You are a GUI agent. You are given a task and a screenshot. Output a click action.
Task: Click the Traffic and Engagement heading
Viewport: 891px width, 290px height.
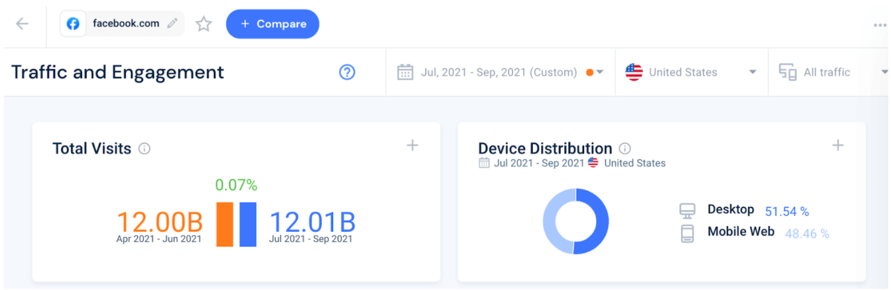pos(117,72)
